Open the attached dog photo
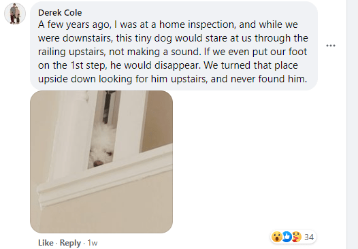Screen dimensions: 358x249 click(x=101, y=162)
